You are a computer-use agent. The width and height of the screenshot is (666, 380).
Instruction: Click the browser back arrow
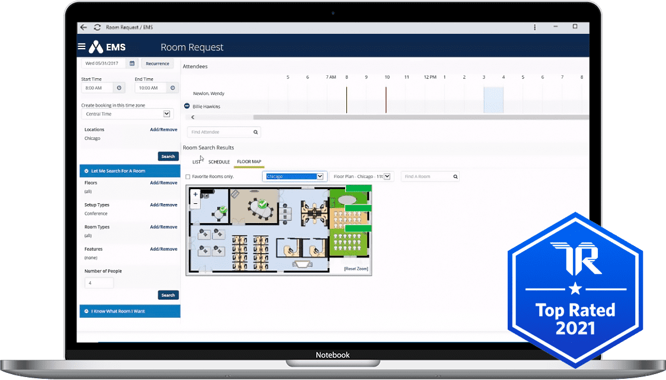click(84, 27)
